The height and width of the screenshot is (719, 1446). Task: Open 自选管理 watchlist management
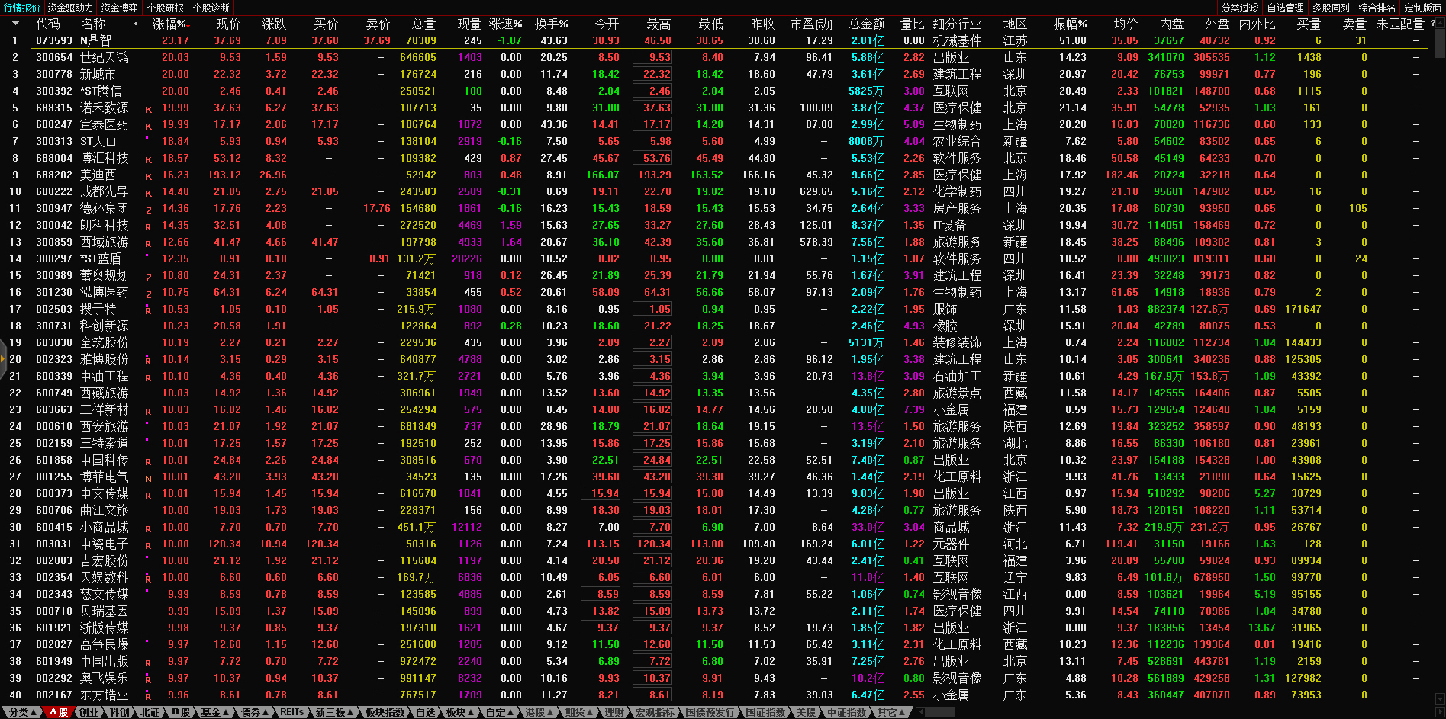coord(1285,8)
